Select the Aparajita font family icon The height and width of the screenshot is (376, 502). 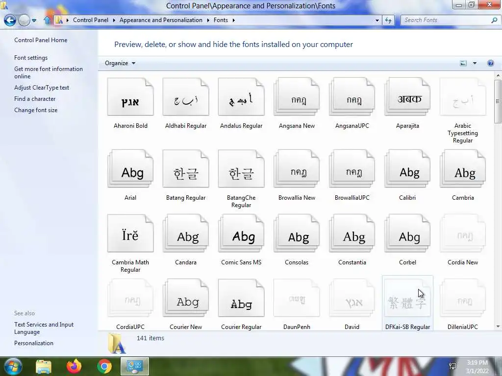407,97
